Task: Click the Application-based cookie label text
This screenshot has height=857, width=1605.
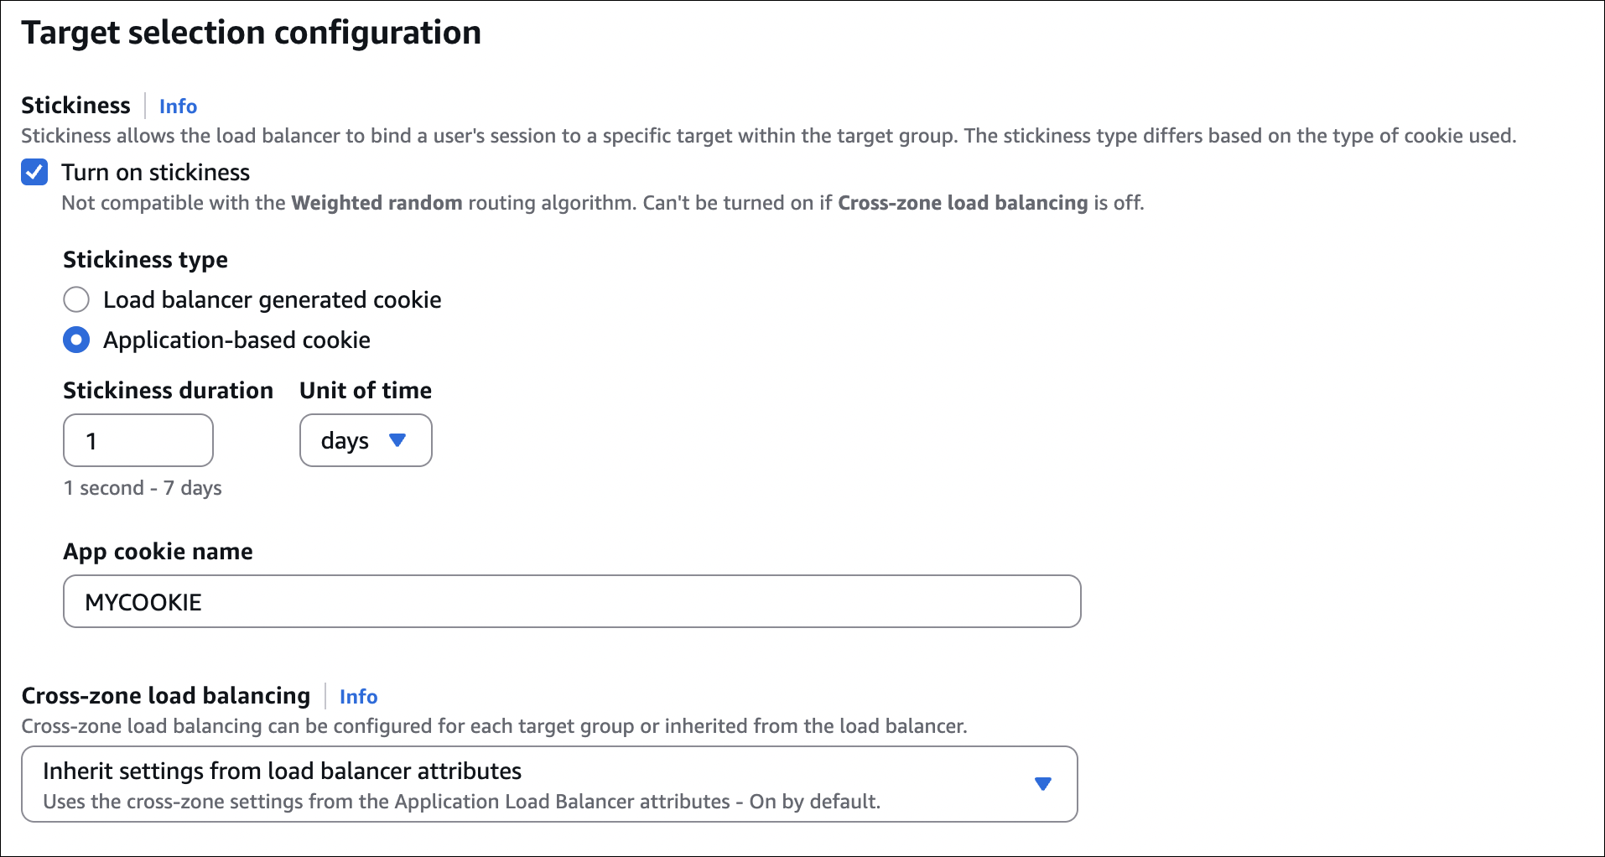Action: [236, 340]
